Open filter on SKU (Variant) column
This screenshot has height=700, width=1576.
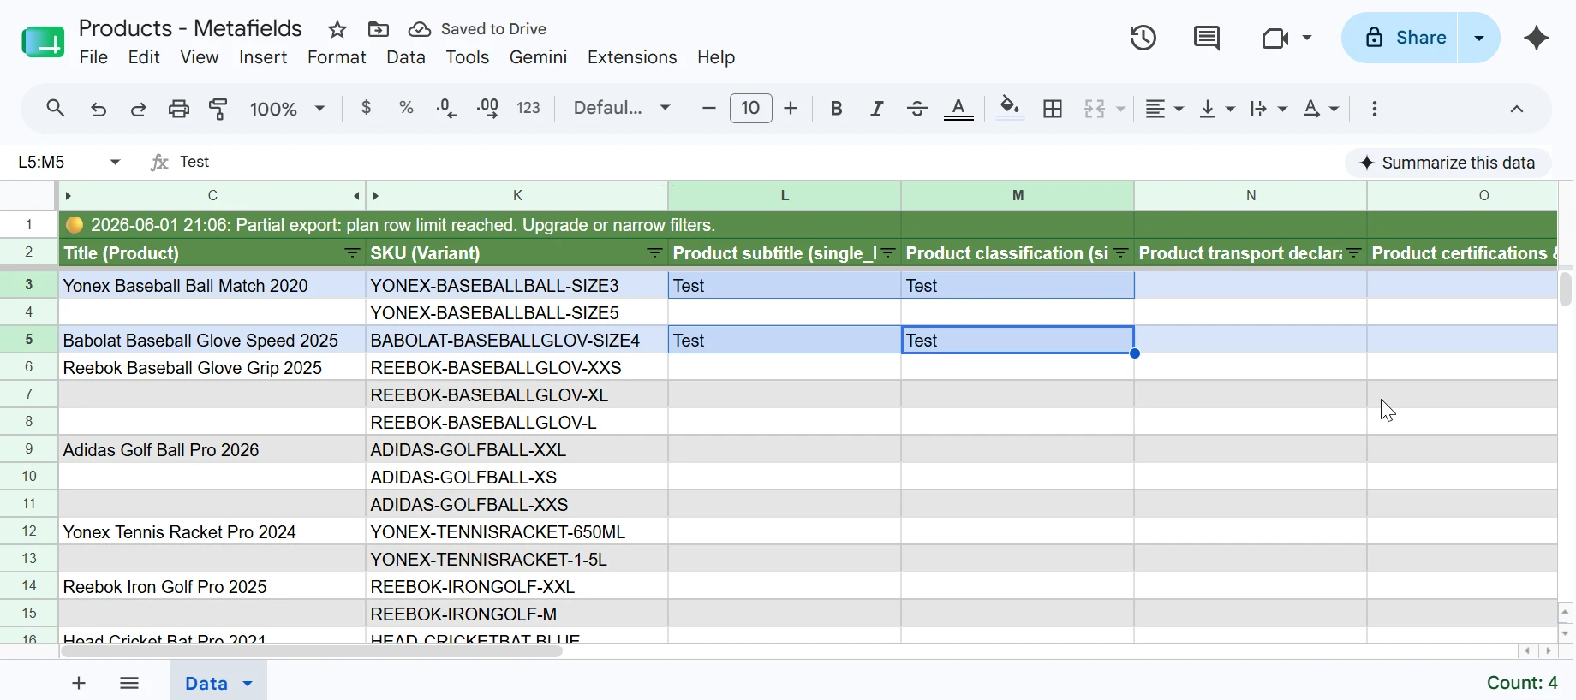click(x=654, y=253)
